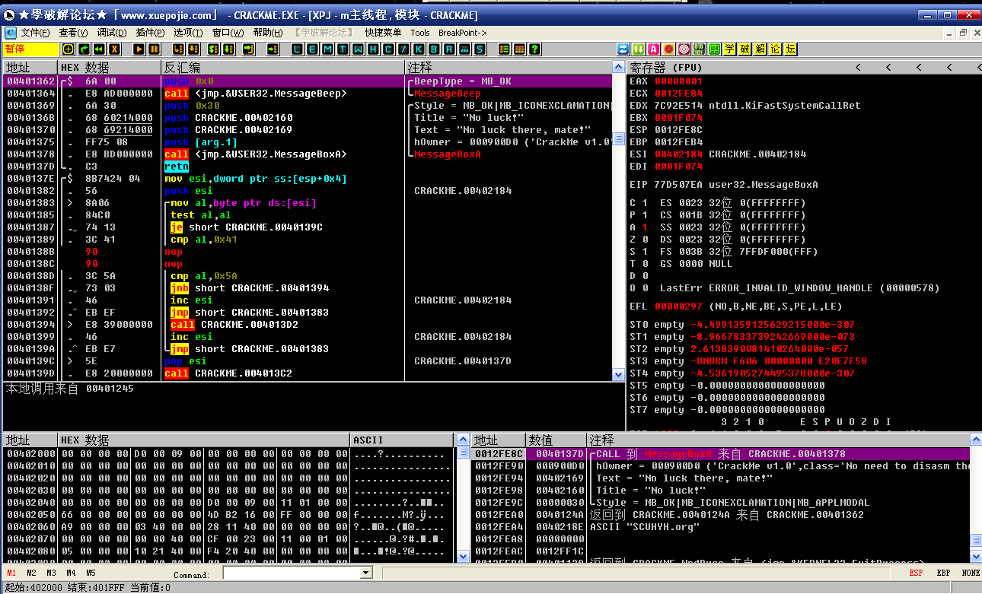Viewport: 982px width, 594px height.
Task: Click the Run program play icon
Action: 139,49
